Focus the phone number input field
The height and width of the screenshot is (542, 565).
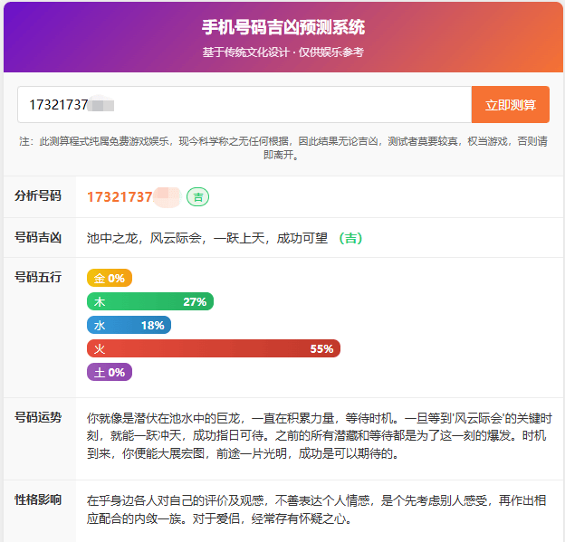point(244,104)
